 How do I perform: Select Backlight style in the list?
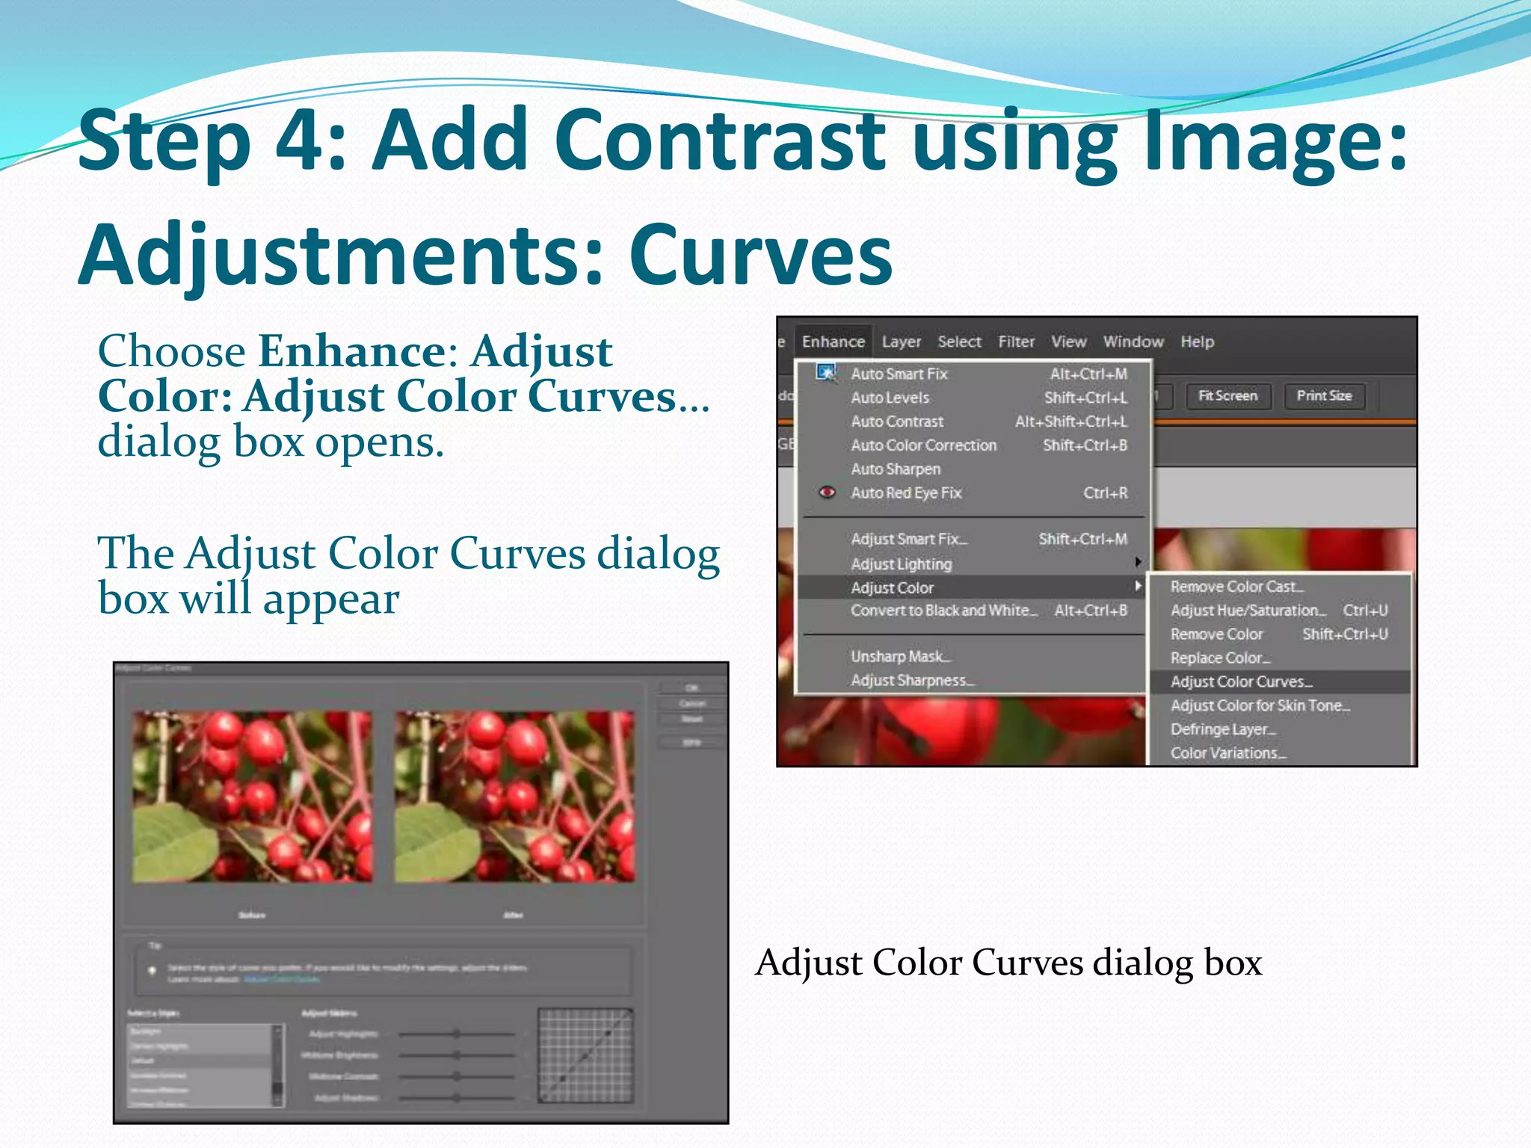pos(199,1032)
